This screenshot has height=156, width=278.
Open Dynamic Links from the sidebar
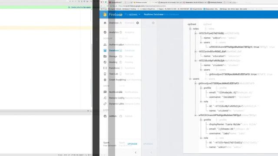click(x=116, y=104)
